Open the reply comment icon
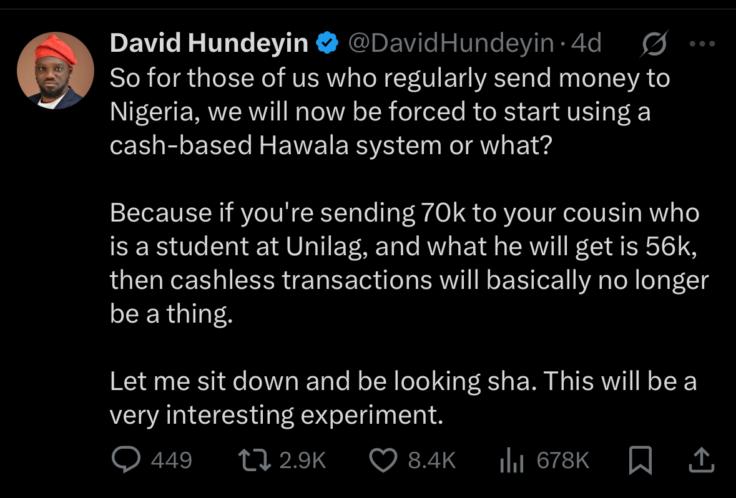This screenshot has height=498, width=736. 126,459
